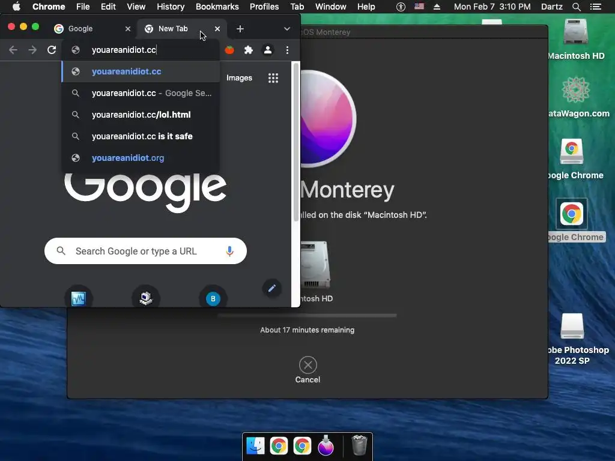615x461 pixels.
Task: Open the Extensions puzzle icon
Action: pyautogui.click(x=249, y=50)
